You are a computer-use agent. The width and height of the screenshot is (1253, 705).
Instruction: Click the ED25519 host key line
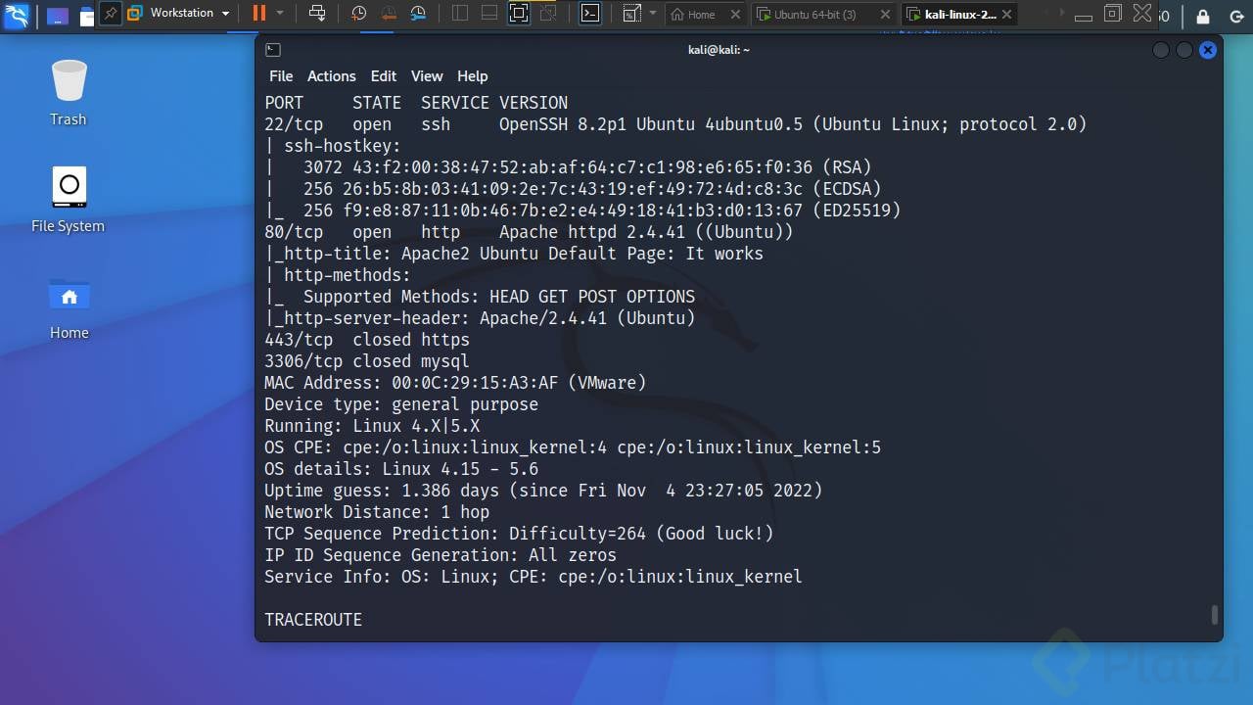582,211
